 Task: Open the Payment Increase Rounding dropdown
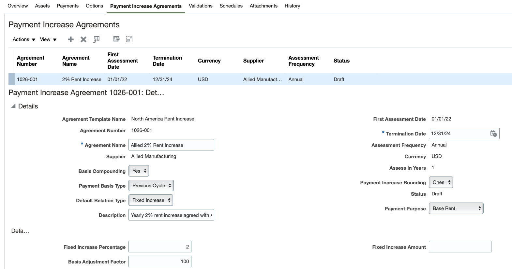point(441,182)
